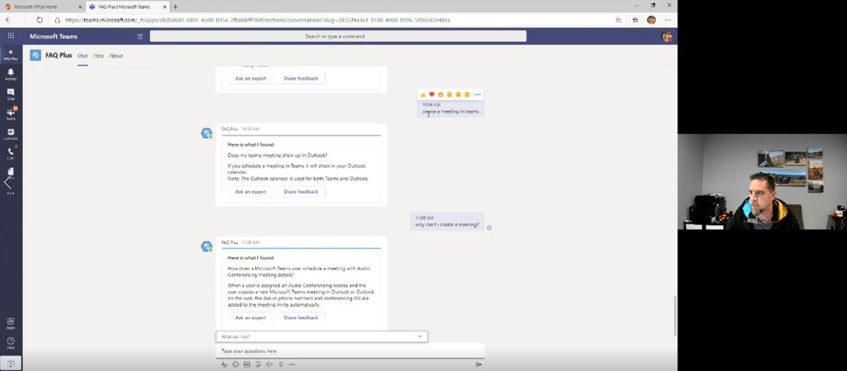Refresh the browser page
The image size is (847, 371).
tap(40, 20)
